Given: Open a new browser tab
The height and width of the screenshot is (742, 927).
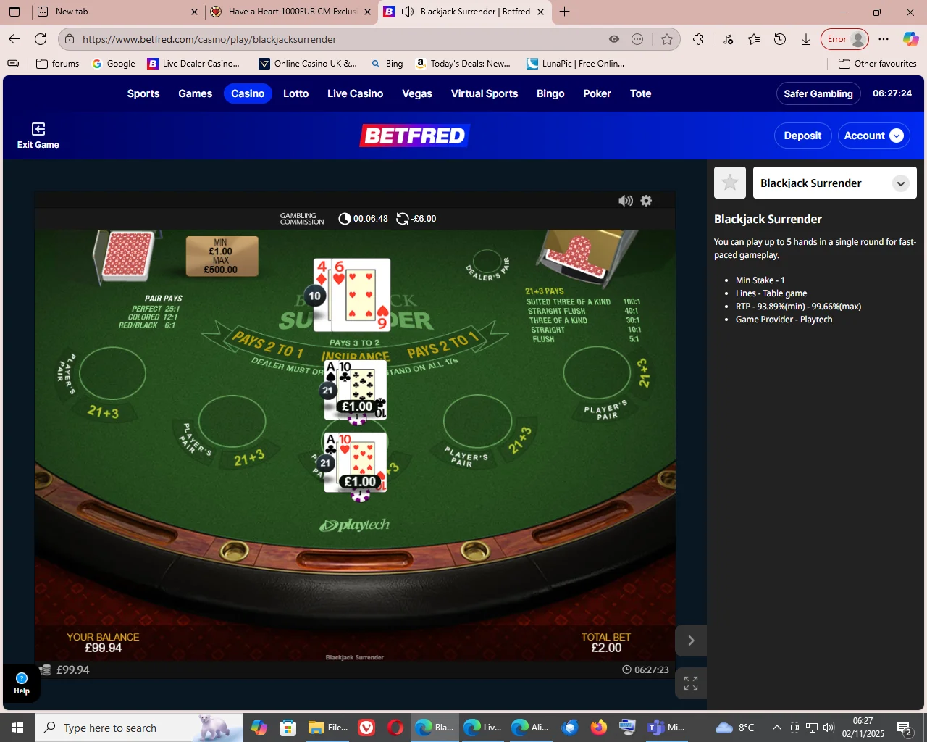Looking at the screenshot, I should (x=565, y=12).
